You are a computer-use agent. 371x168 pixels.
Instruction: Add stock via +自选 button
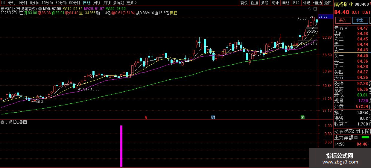tap(318, 3)
